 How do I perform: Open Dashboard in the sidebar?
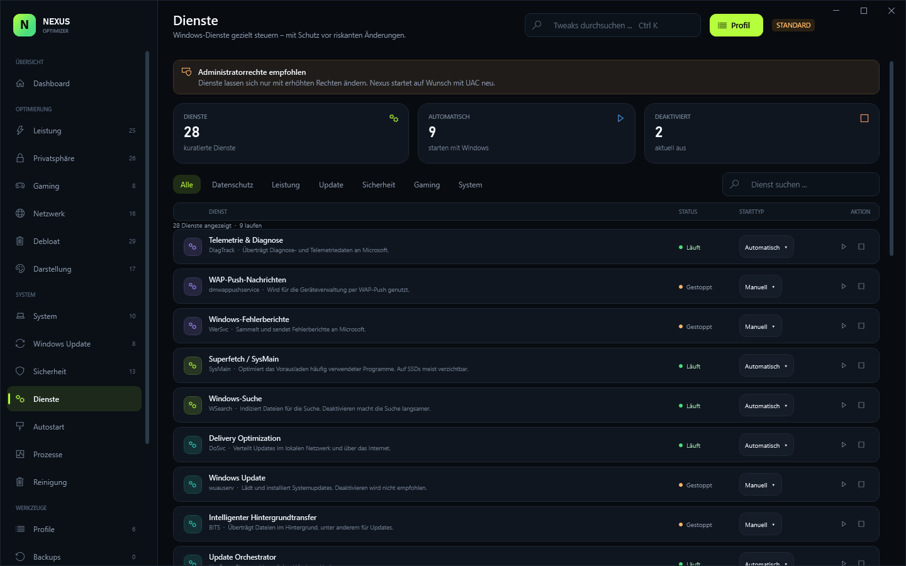pyautogui.click(x=74, y=84)
